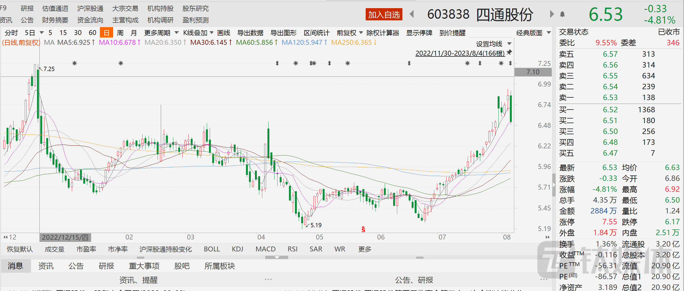Screen dimensions: 684x291
Task: Toggle the 成交量 volume indicator
Action: [x=54, y=249]
